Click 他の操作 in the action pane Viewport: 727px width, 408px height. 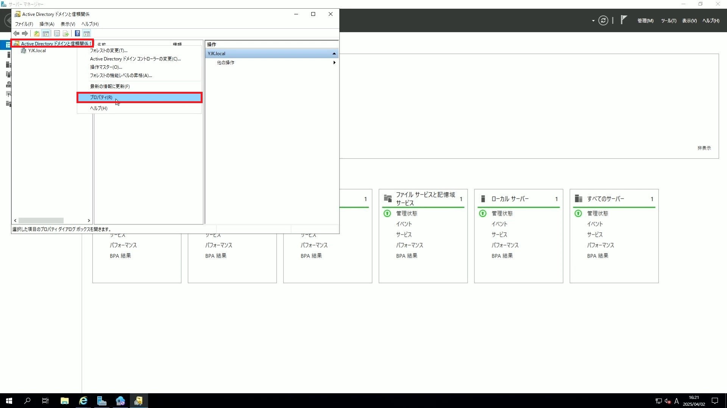[x=226, y=62]
